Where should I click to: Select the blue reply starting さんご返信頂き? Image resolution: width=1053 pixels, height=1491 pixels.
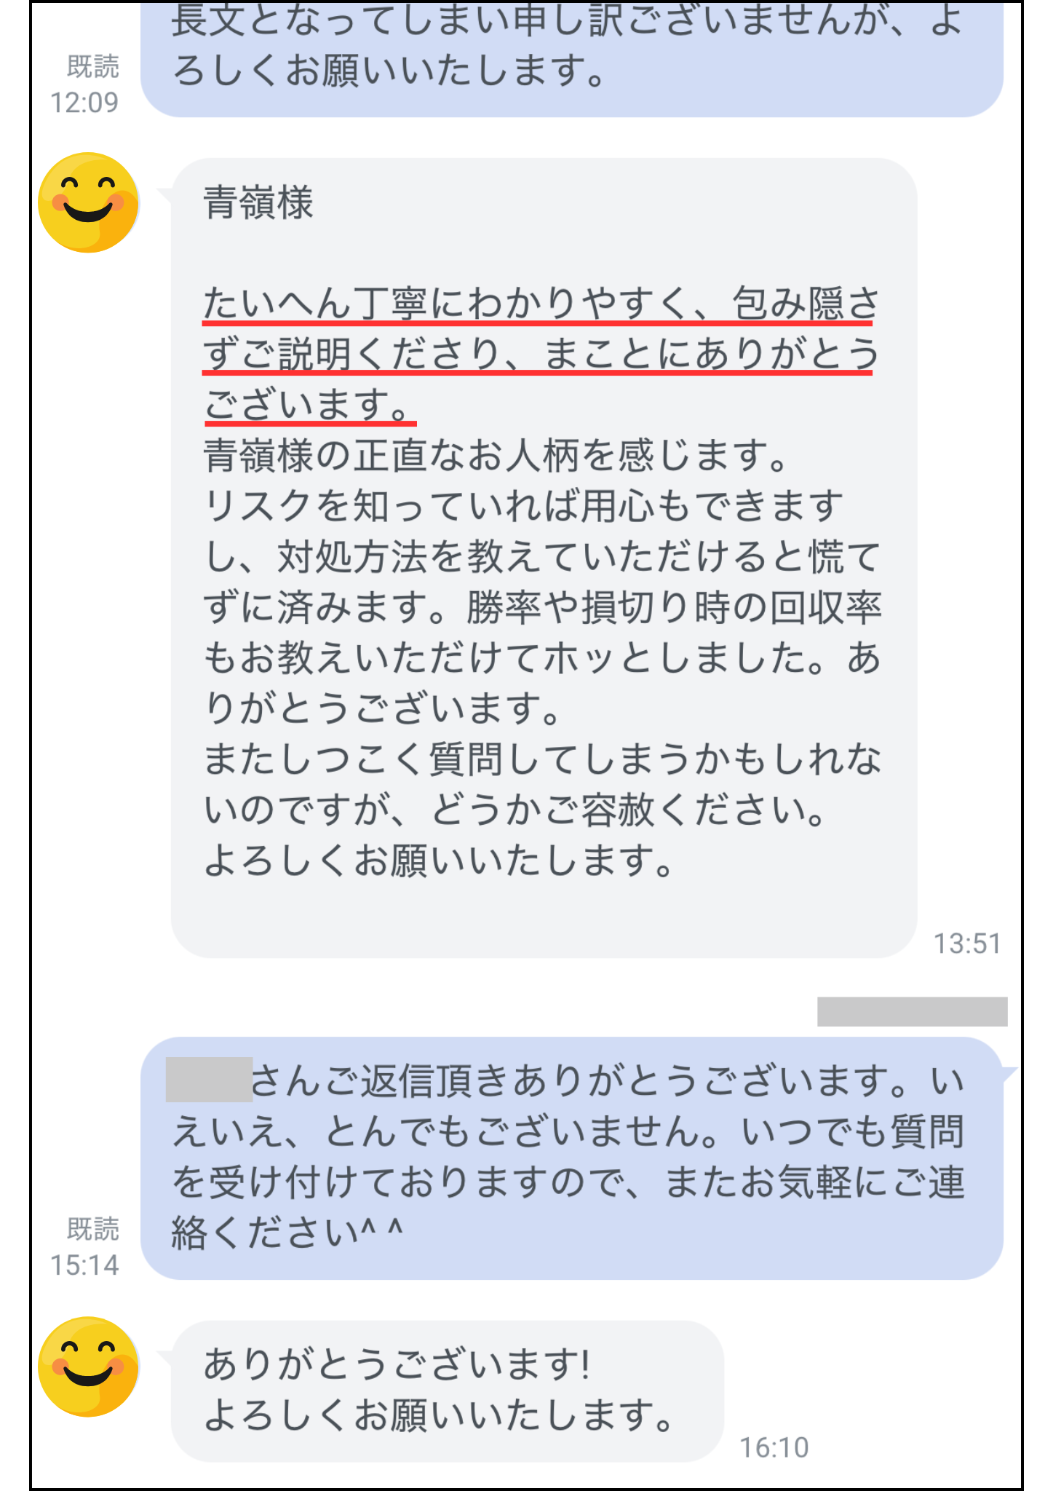[x=572, y=1158]
